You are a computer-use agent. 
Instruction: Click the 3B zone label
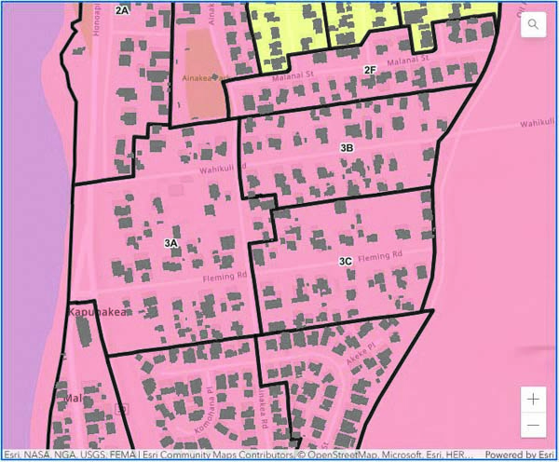tap(347, 147)
